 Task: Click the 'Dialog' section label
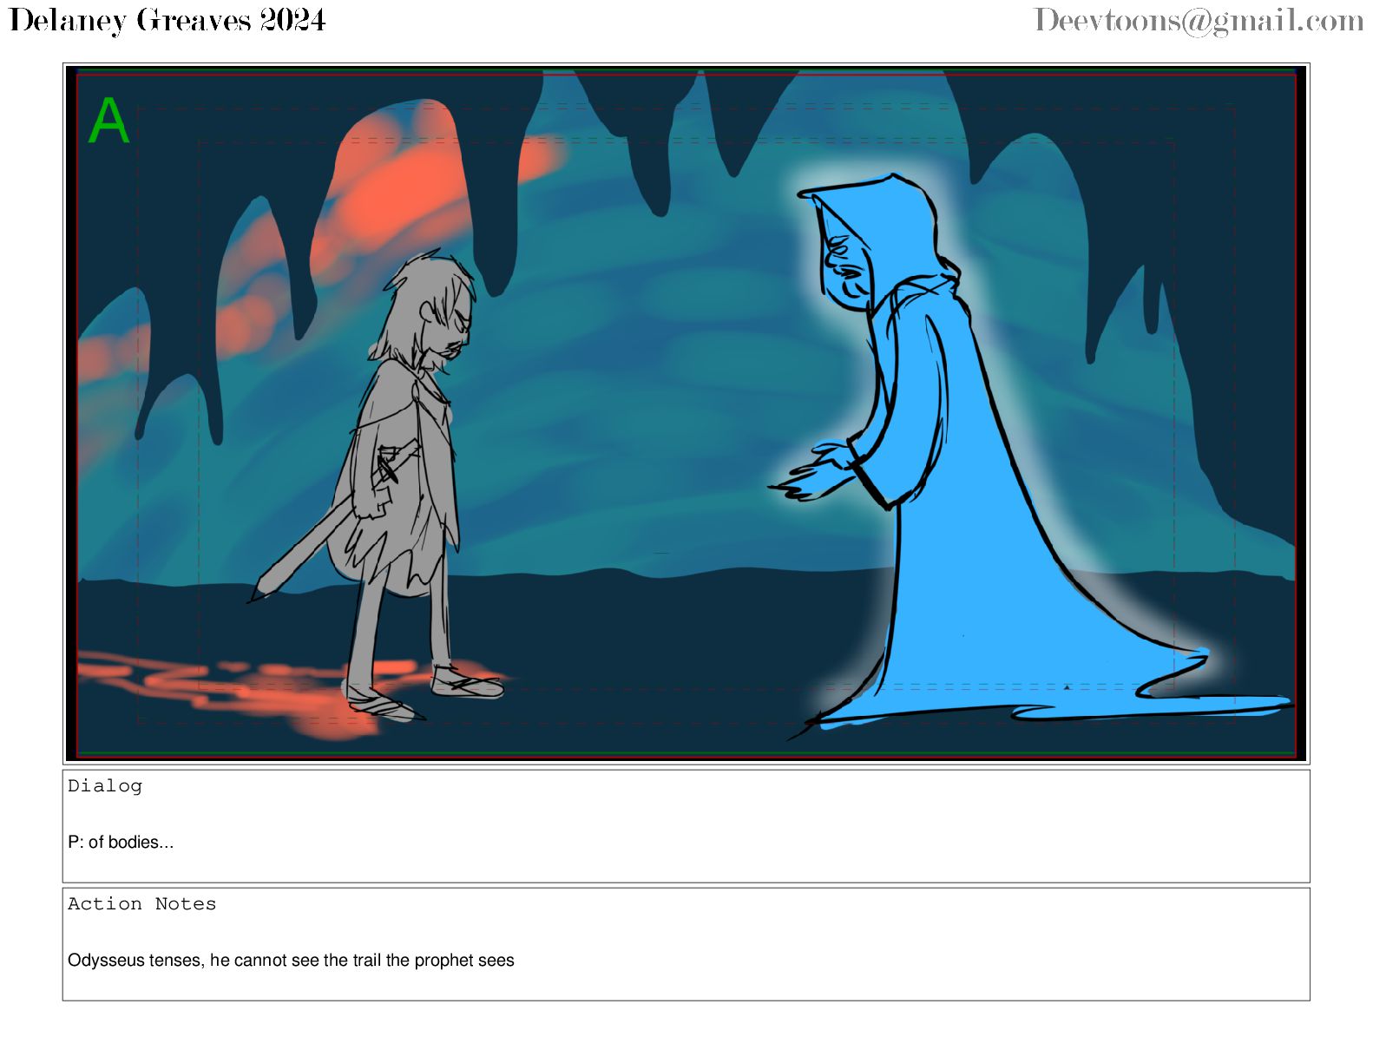coord(105,785)
